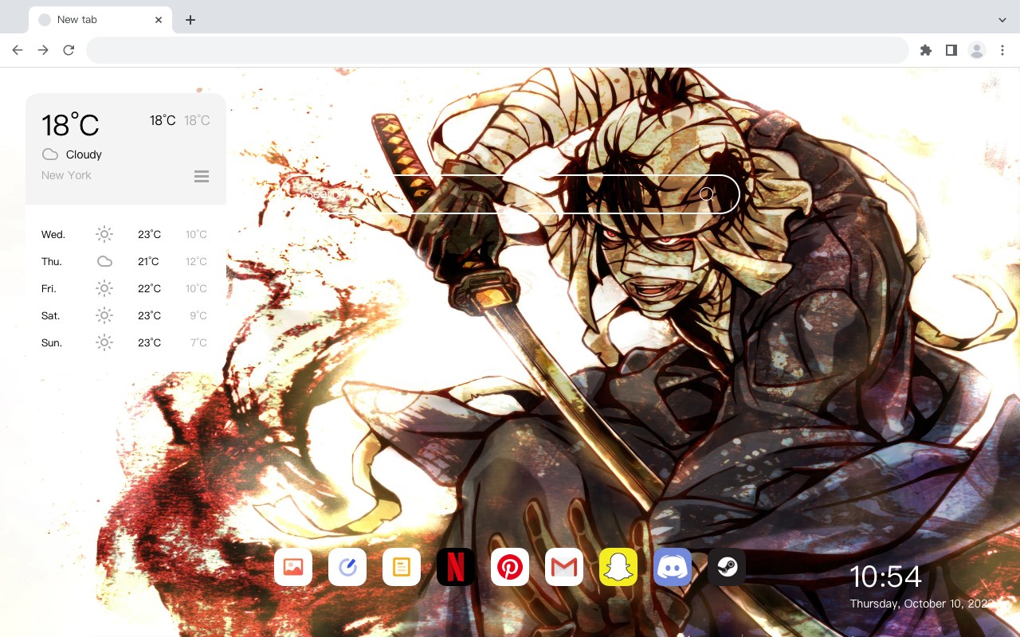Select the Sun. forecast row label

tap(52, 342)
